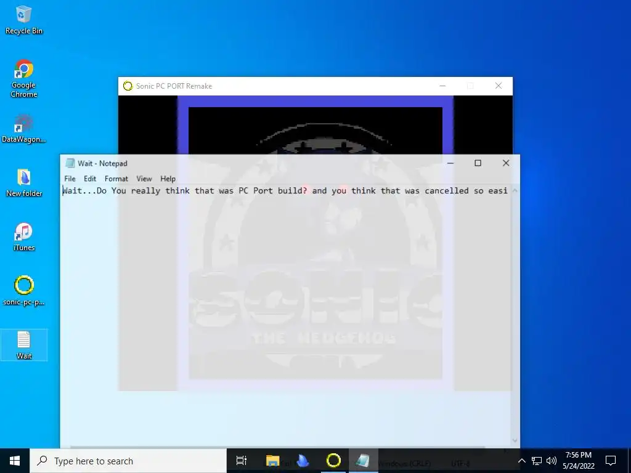Screen dimensions: 631x473
Task: Select the New folder desktop icon
Action: pyautogui.click(x=24, y=182)
